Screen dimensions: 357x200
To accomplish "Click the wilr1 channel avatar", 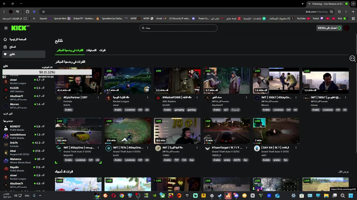I will pyautogui.click(x=257, y=148).
